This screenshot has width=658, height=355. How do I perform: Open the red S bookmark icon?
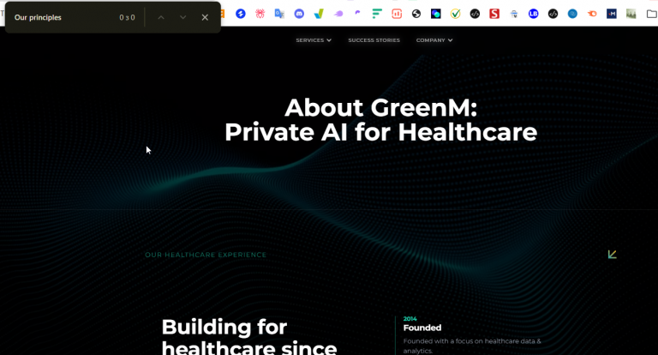coord(494,14)
